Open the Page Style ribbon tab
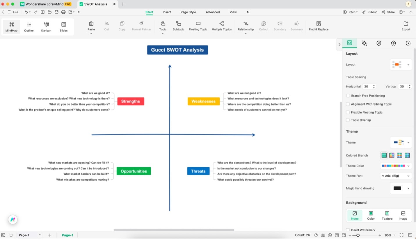This screenshot has width=416, height=240. pos(188,12)
